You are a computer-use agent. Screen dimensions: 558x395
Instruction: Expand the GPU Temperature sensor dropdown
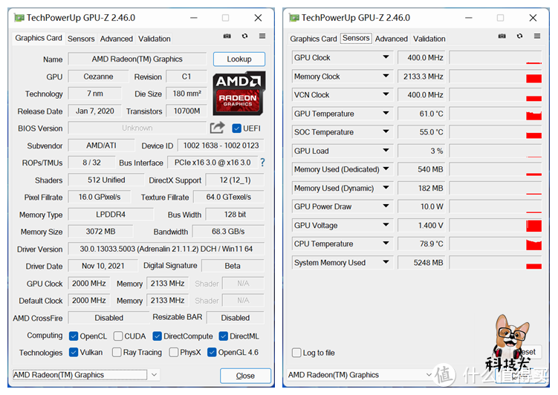[386, 113]
